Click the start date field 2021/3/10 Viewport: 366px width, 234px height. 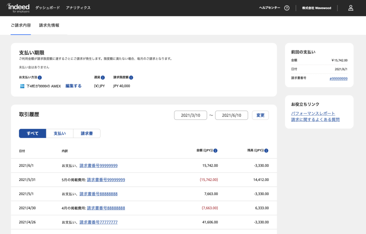[x=191, y=115]
